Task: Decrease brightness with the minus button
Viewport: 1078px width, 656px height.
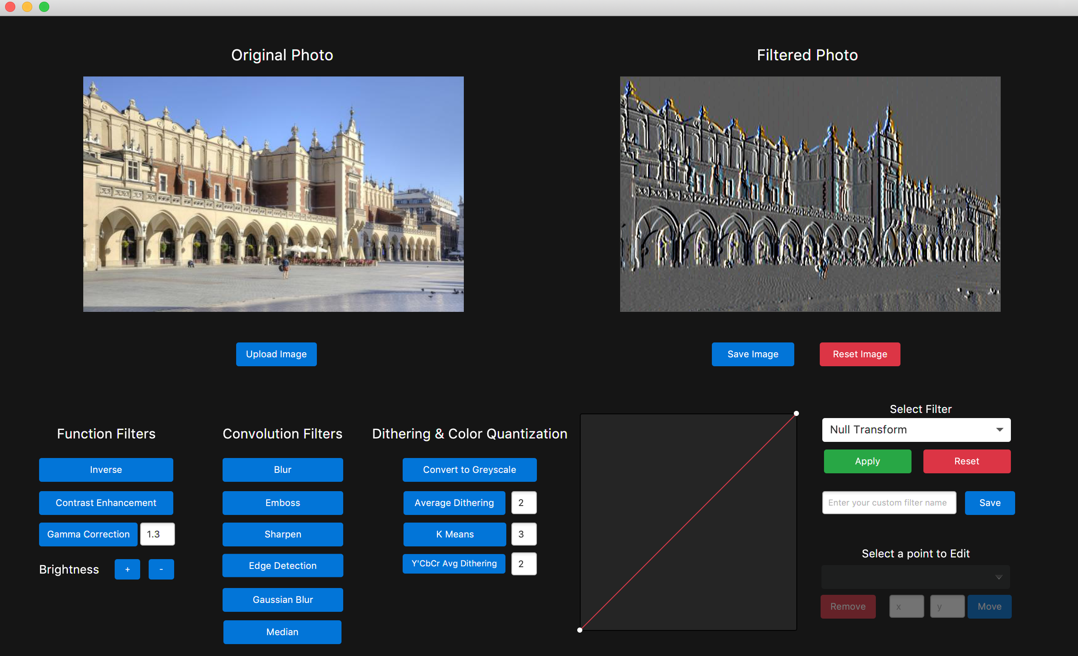Action: 161,569
